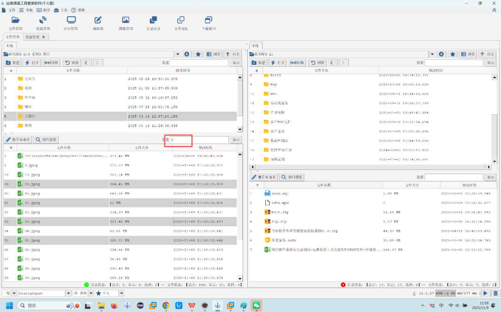This screenshot has height=312, width=501.
Task: Open the 编辑器 editor tool
Action: pyautogui.click(x=98, y=23)
